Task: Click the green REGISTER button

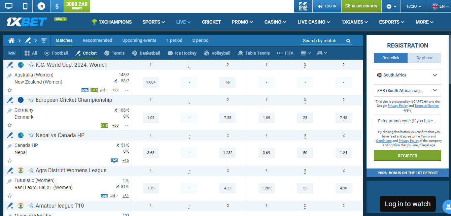Action: tap(407, 156)
